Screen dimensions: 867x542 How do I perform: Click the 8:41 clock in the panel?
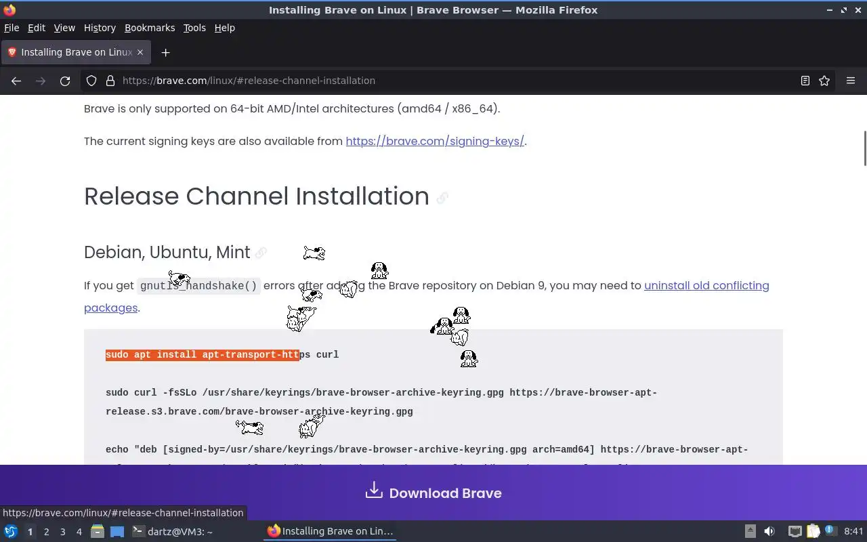pyautogui.click(x=853, y=531)
